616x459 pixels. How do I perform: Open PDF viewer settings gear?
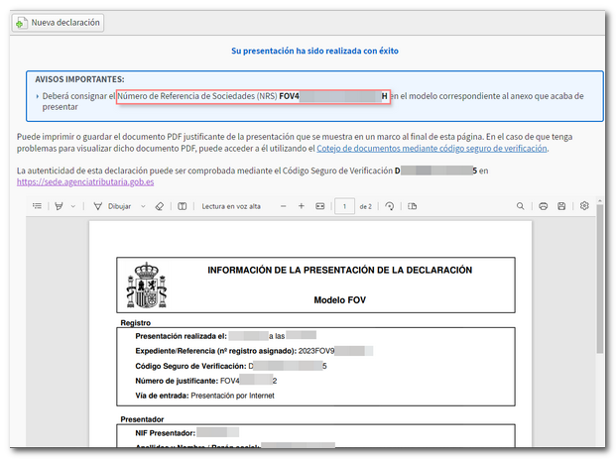(584, 206)
